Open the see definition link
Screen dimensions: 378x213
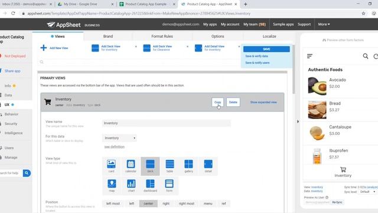click(114, 147)
